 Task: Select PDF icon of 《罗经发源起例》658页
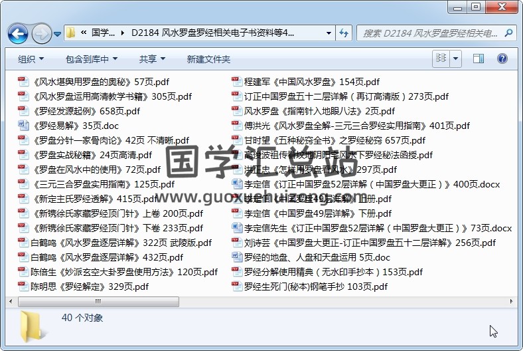click(23, 111)
